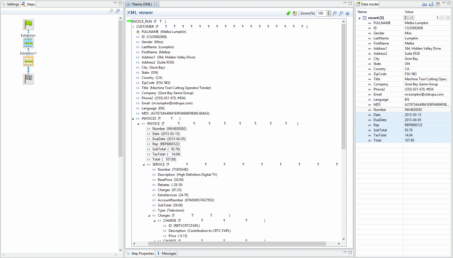Open XML viewer help icon
The width and height of the screenshot is (453, 258).
pos(347,13)
